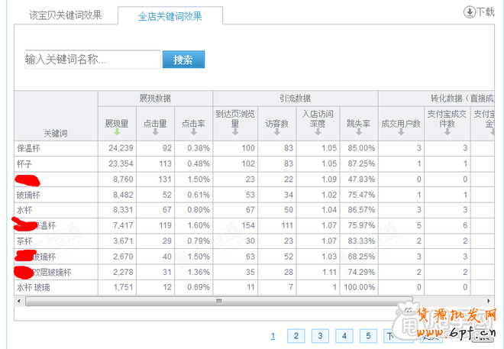Click the horizontal scrollbar left arrow

[18, 301]
